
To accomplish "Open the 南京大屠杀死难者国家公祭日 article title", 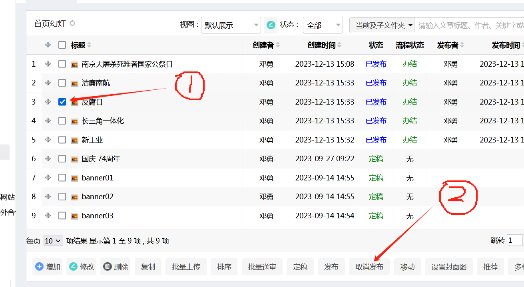I will 127,64.
